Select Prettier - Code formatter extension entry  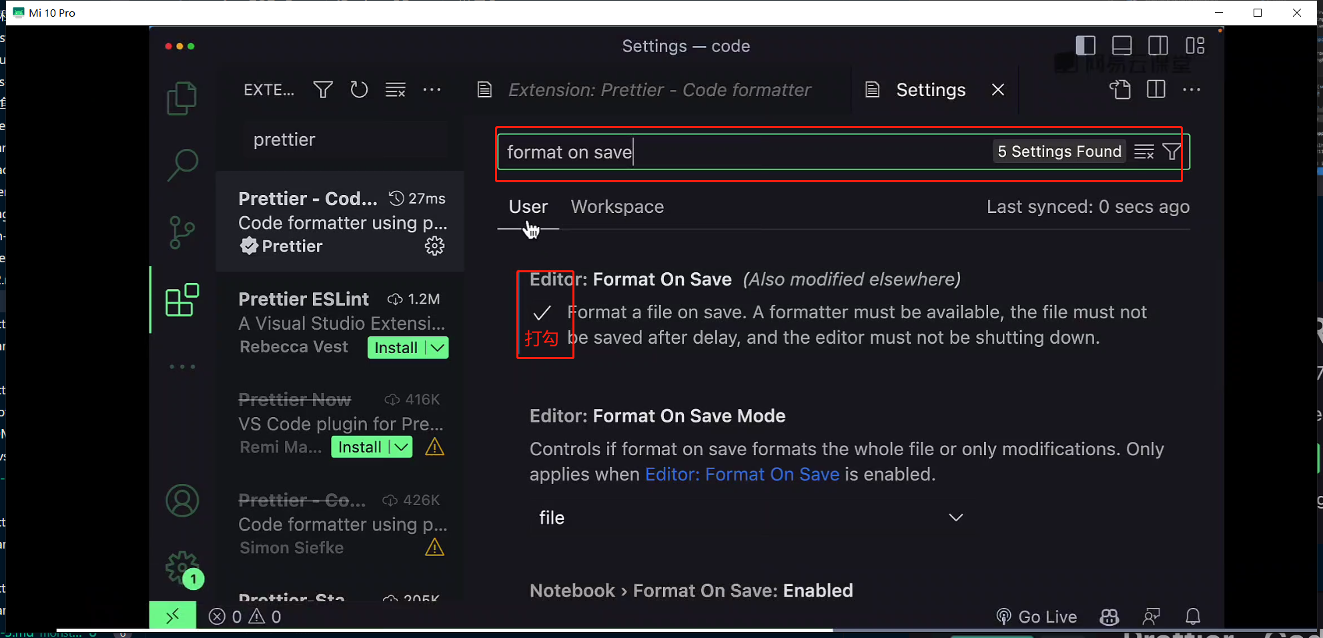tap(340, 222)
